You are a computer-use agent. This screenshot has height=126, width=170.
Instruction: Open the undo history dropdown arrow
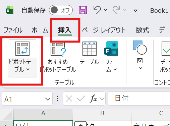[105, 10]
